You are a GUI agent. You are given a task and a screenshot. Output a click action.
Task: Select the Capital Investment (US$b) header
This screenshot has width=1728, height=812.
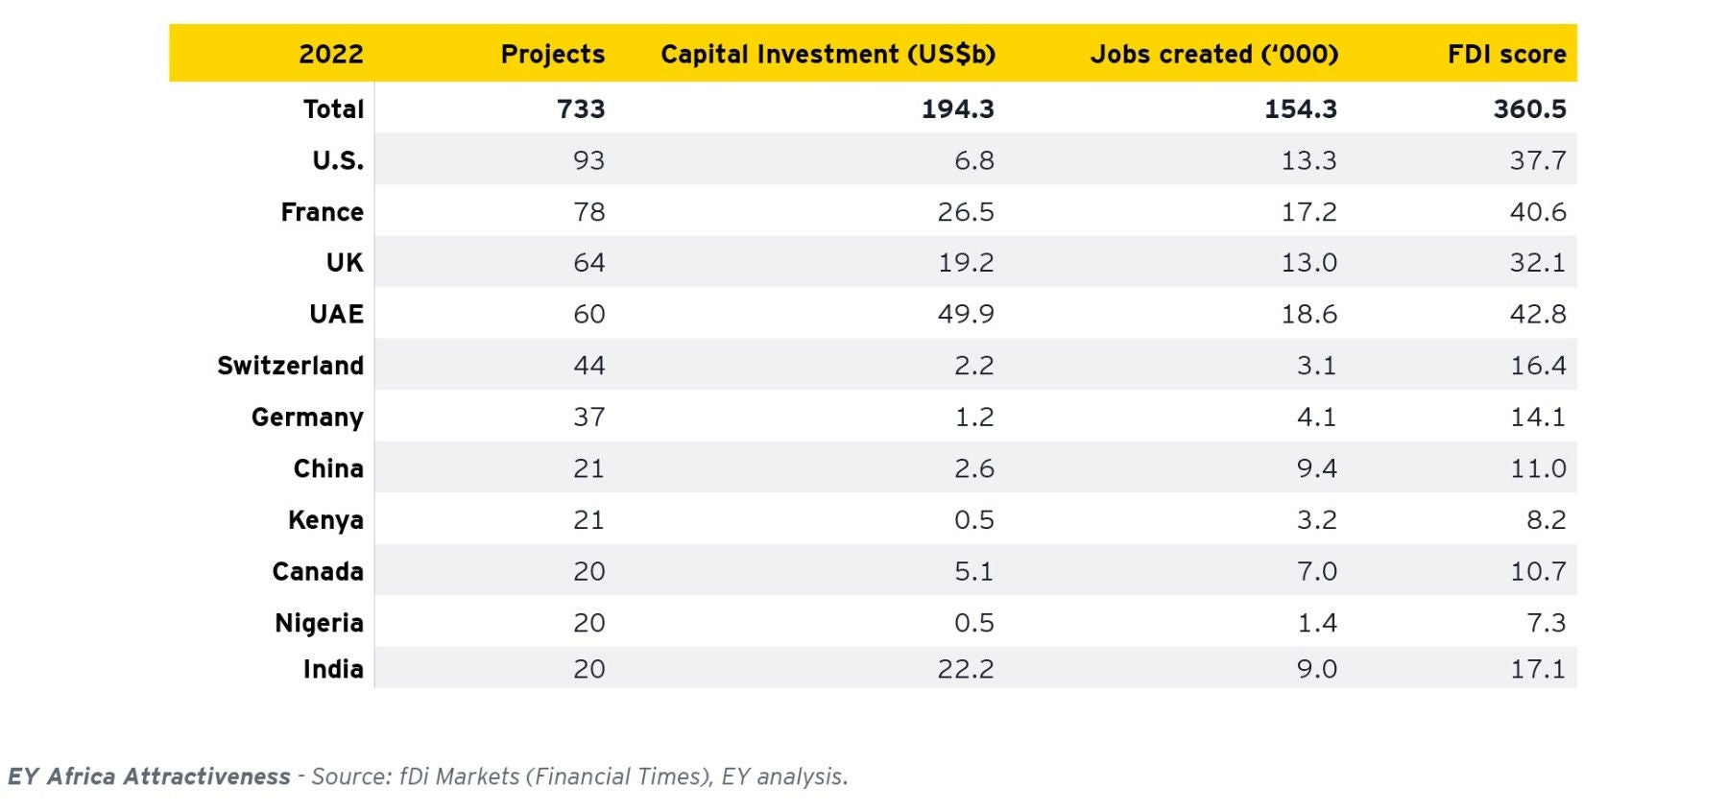[828, 54]
